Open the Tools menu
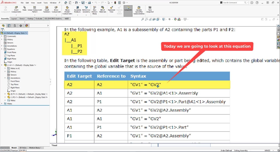The image size is (280, 152). pyautogui.click(x=45, y=3)
